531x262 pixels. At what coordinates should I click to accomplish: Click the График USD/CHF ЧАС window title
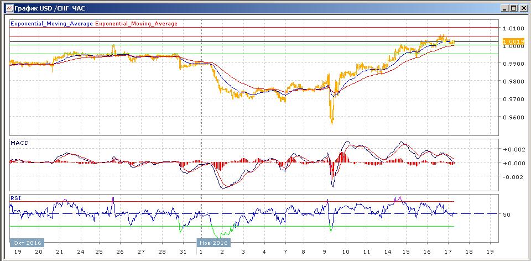tap(50, 8)
